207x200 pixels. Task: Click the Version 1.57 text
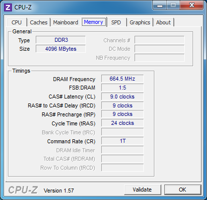[59, 191]
